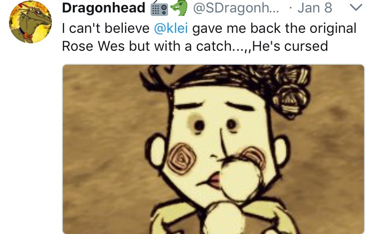Follow the @klei mention link
Screen dimensions: 374x234
click(171, 28)
